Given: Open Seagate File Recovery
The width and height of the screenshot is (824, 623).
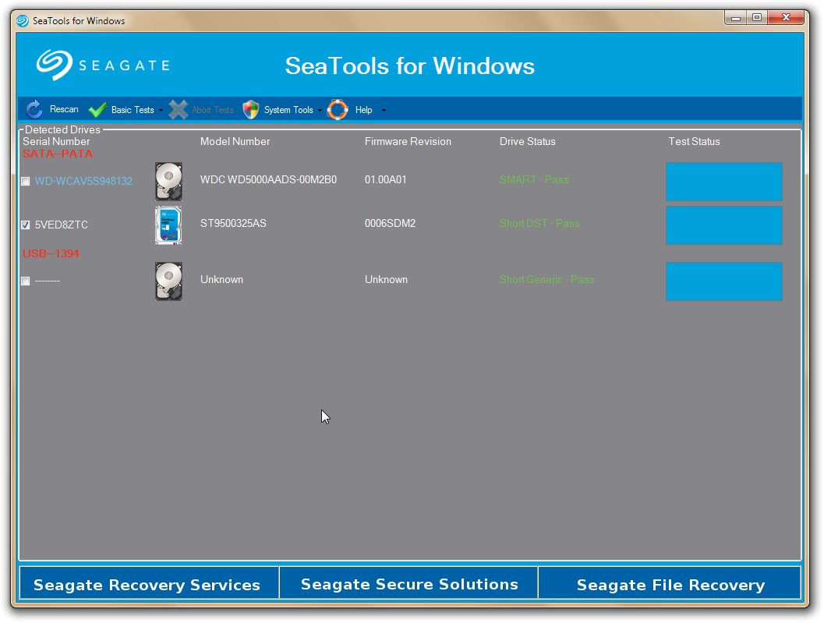Looking at the screenshot, I should pos(670,582).
